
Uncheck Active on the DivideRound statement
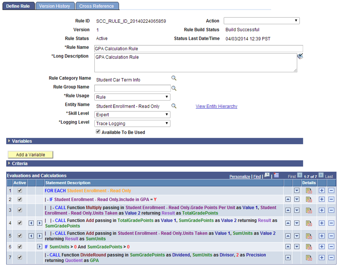(x=20, y=257)
